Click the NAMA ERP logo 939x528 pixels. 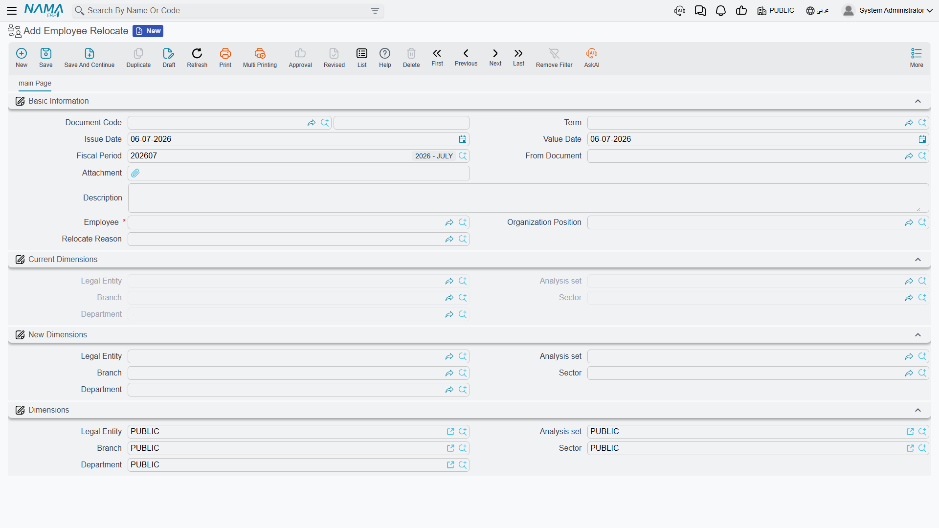(x=44, y=10)
